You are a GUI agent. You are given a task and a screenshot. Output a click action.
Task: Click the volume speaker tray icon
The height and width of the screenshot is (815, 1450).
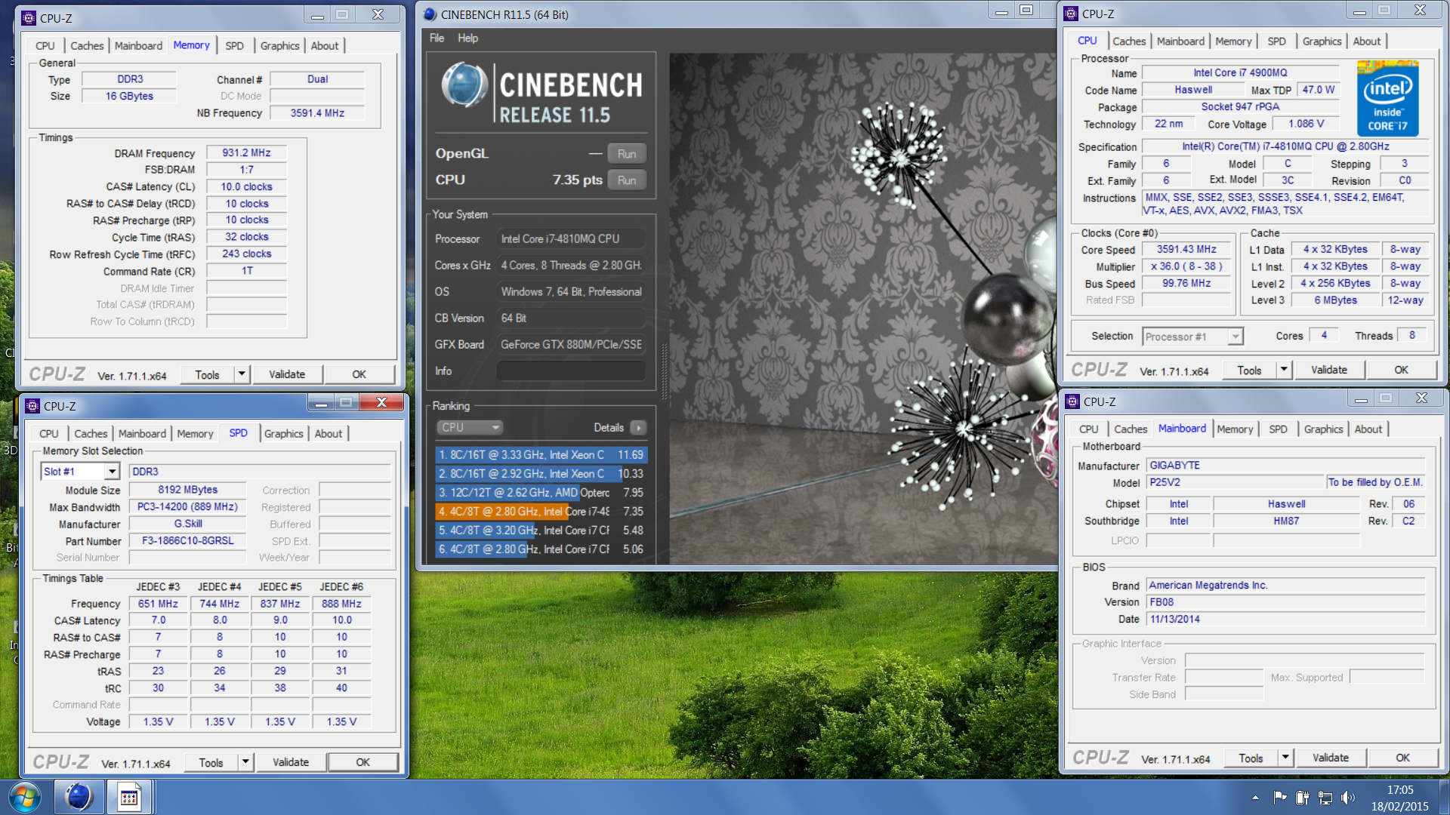(1347, 797)
